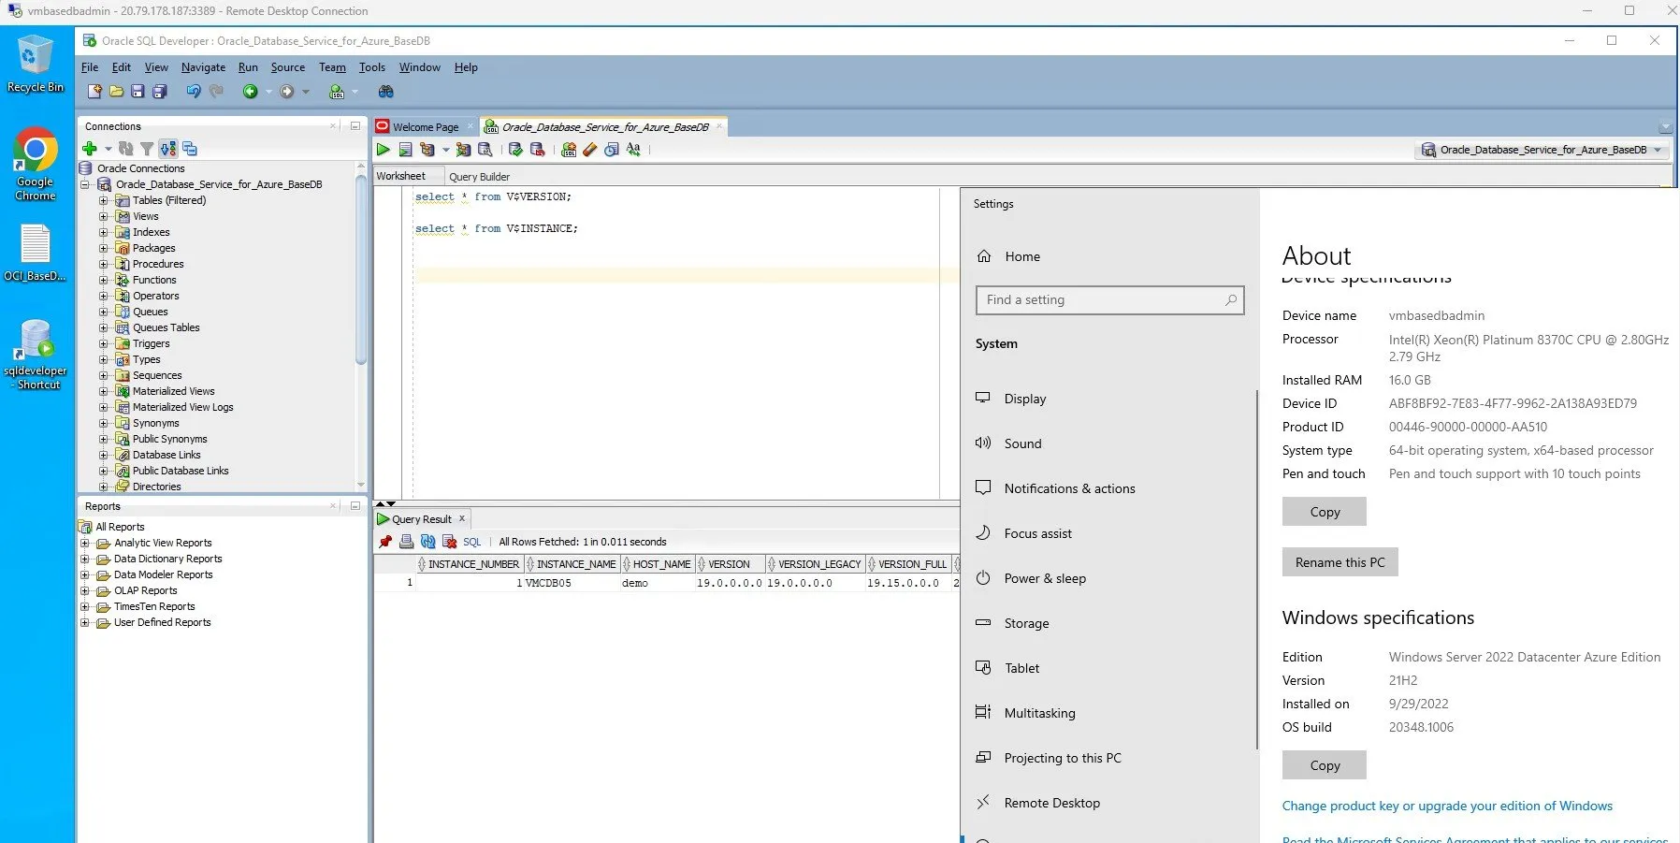Click the Collapse All icon in Connections panel
1680x843 pixels.
(190, 149)
